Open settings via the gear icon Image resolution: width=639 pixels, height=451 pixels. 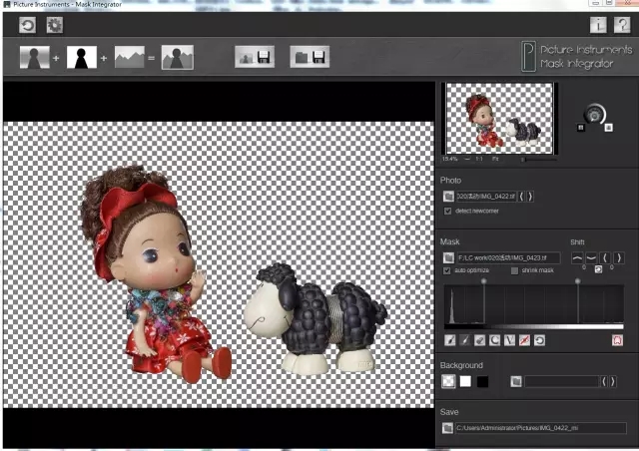tap(54, 25)
